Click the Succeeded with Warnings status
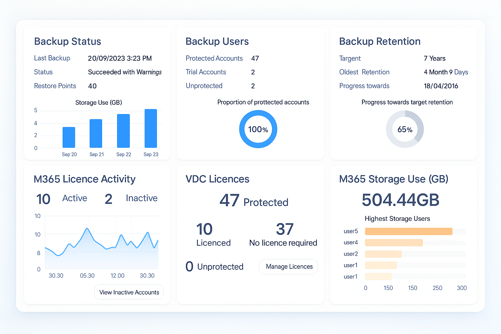 pyautogui.click(x=125, y=72)
